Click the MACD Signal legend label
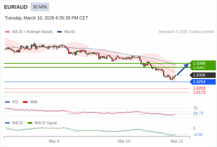 click(x=46, y=123)
